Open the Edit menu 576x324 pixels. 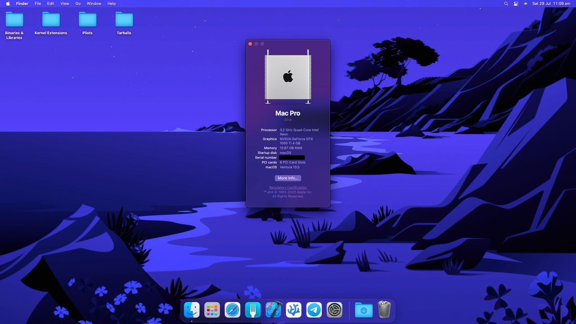coord(51,4)
